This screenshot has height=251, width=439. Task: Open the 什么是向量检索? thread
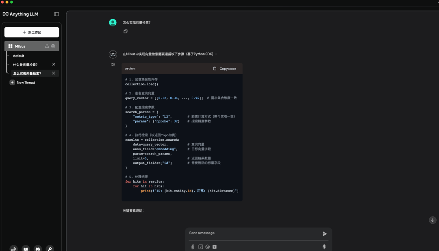[x=25, y=65]
